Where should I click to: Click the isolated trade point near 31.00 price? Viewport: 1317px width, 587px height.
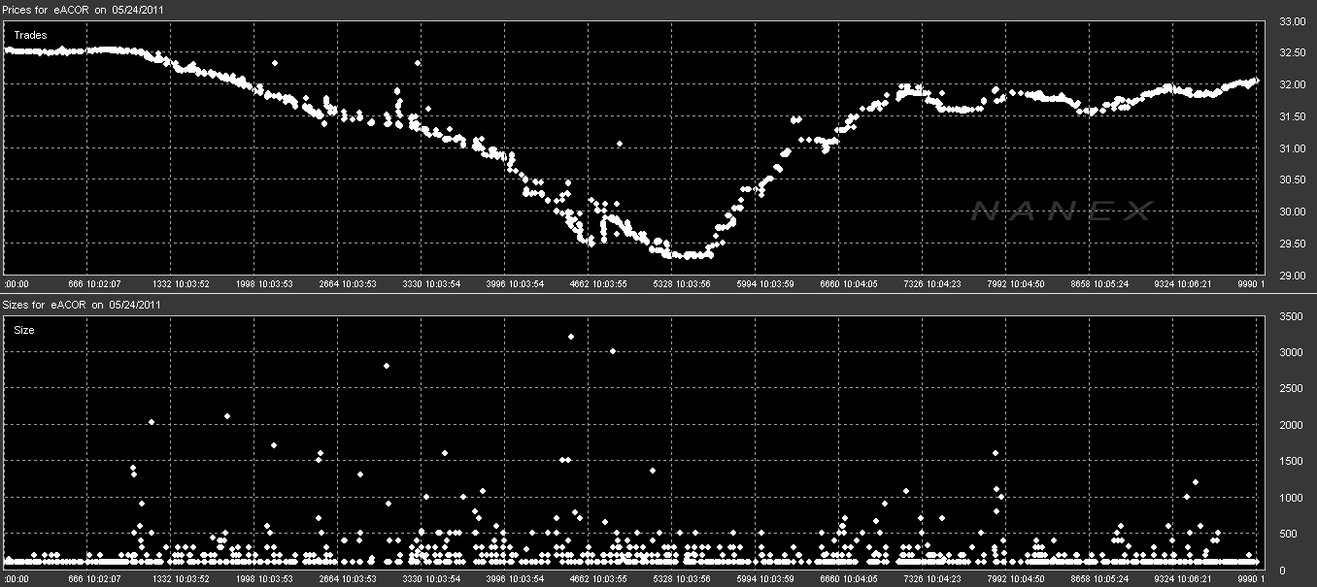tap(620, 144)
